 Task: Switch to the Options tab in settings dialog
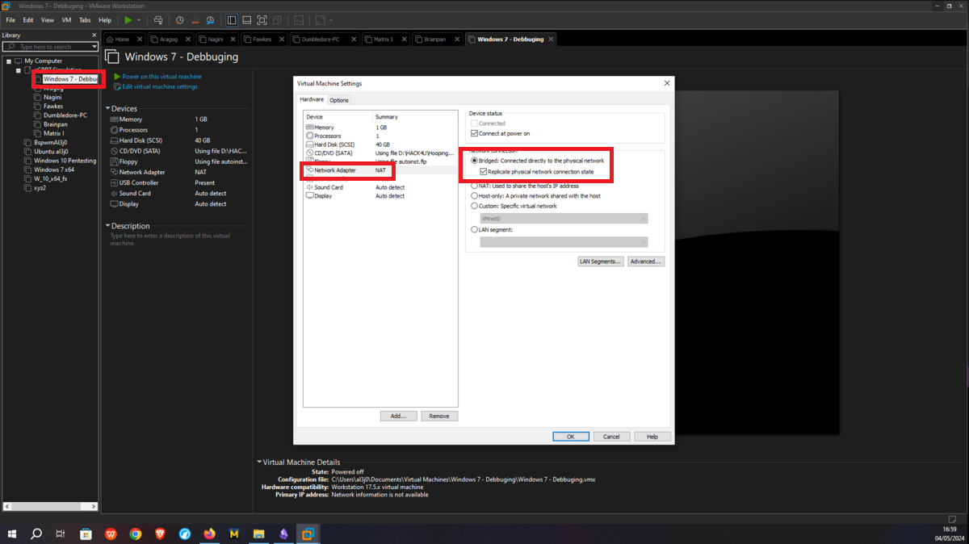339,100
